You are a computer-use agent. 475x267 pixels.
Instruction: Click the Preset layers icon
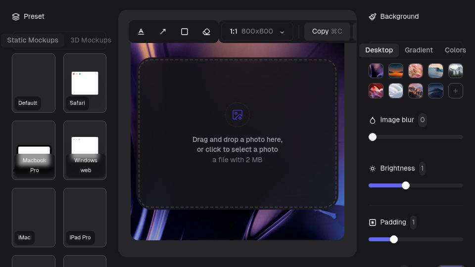[16, 17]
